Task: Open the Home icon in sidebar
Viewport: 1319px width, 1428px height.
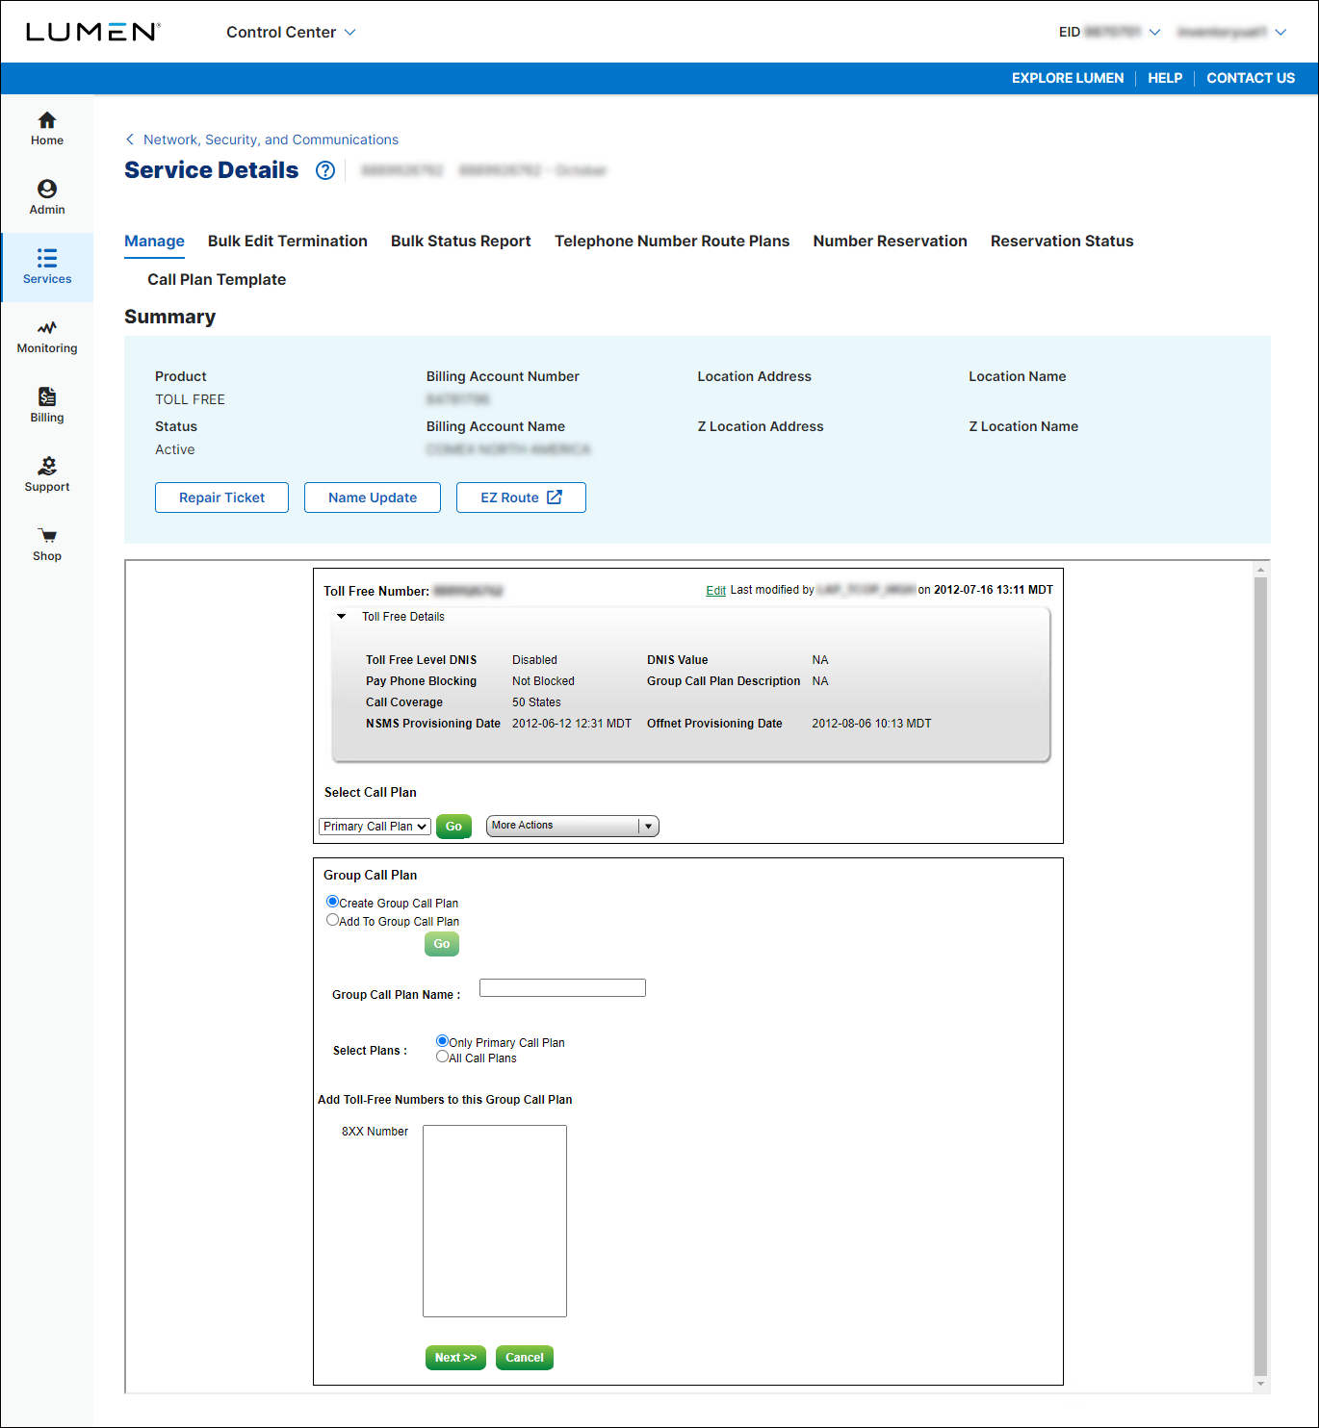Action: coord(46,121)
